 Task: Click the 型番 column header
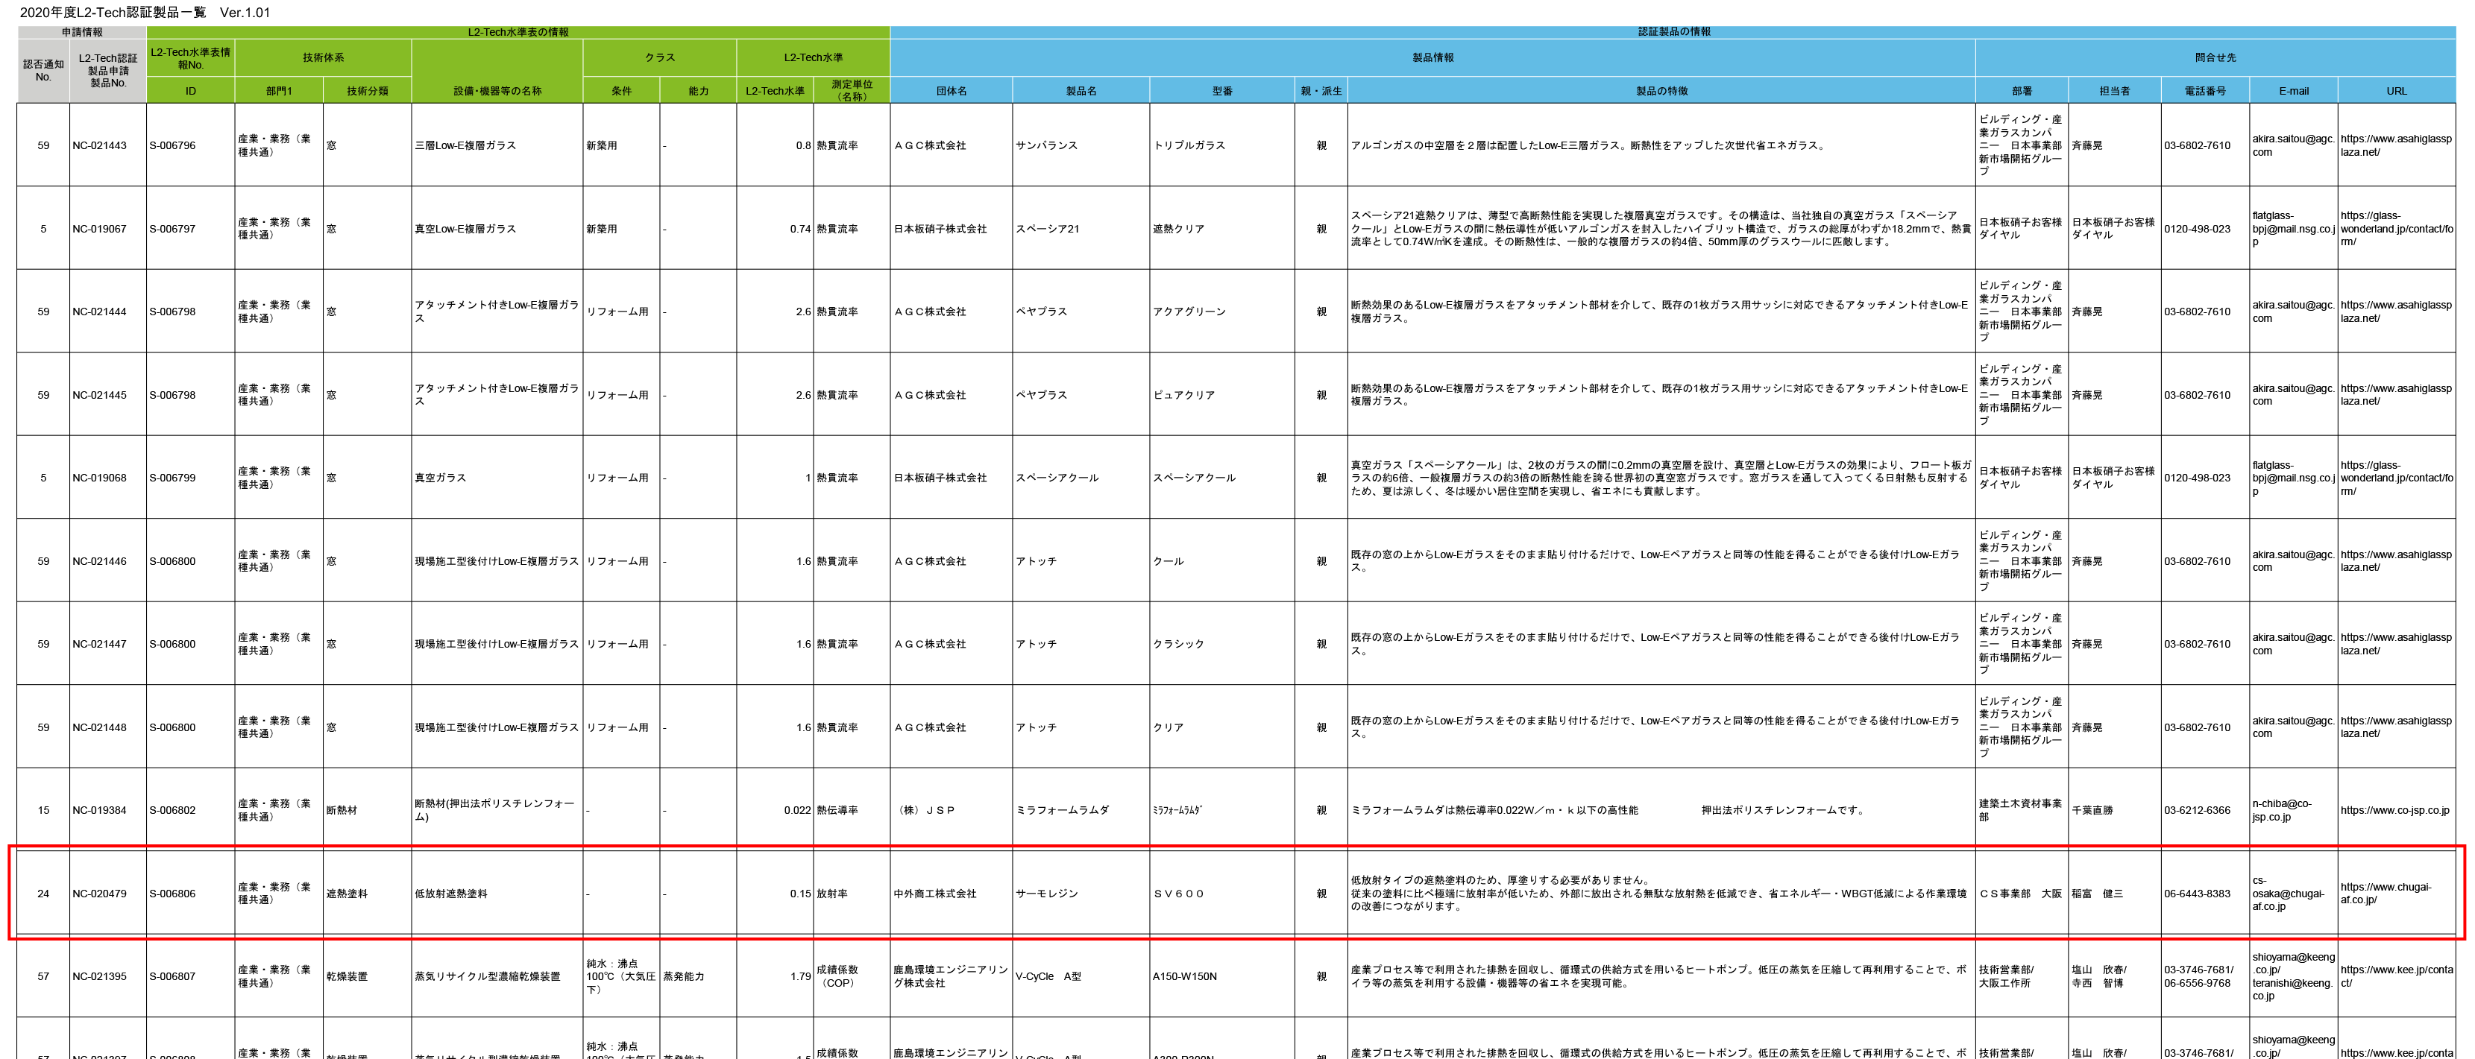coord(1221,91)
